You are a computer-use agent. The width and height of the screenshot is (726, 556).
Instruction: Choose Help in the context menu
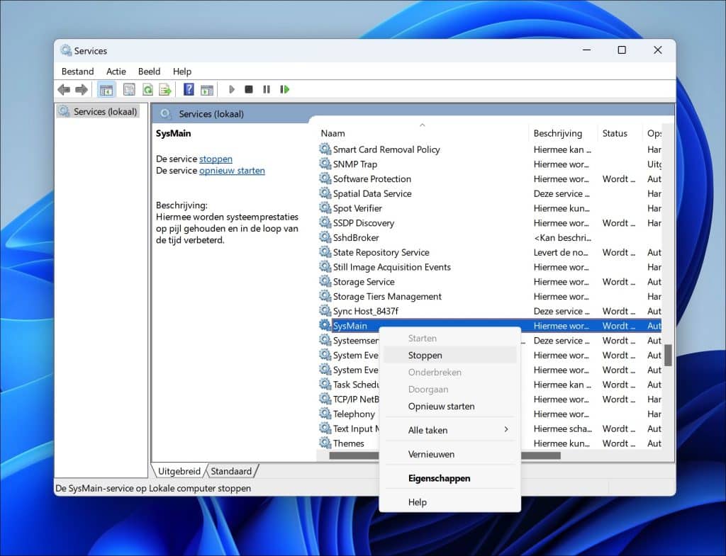point(450,502)
